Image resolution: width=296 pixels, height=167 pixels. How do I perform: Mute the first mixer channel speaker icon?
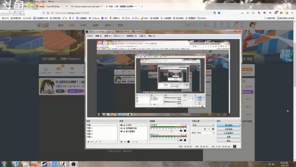coord(181,131)
